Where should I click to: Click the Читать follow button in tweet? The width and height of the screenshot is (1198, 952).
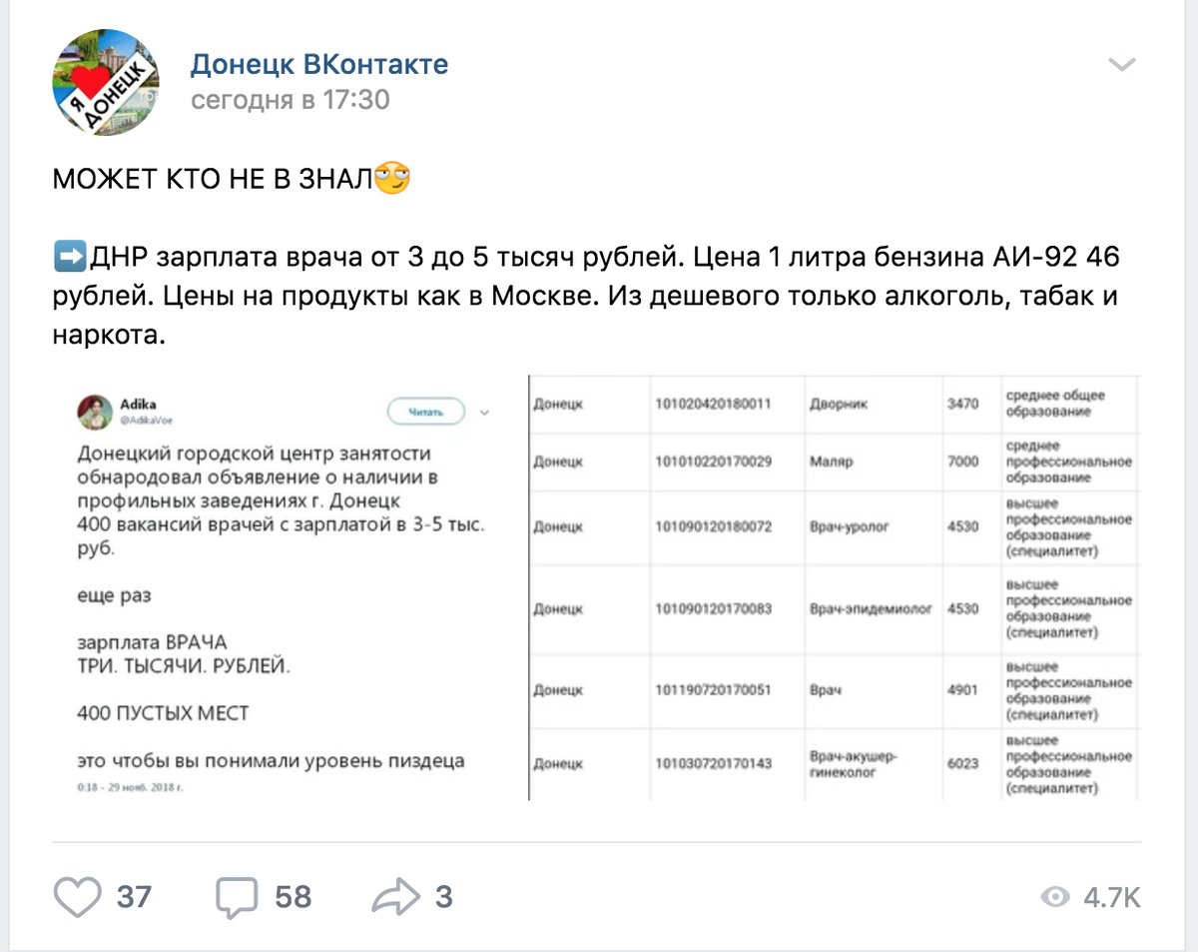(x=425, y=411)
